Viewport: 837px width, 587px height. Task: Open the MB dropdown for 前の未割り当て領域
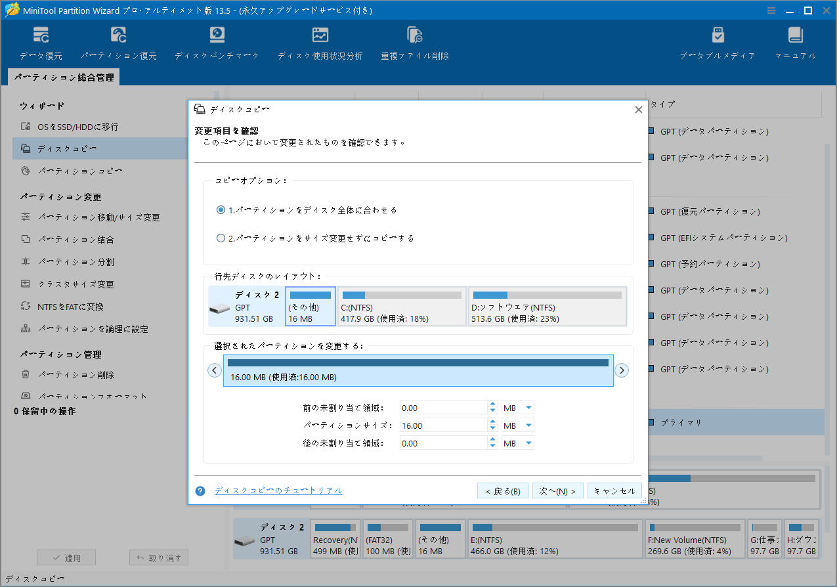pos(517,407)
